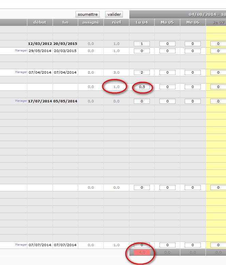
Task: Click the red 4,0 Monday total cell
Action: 142,252
